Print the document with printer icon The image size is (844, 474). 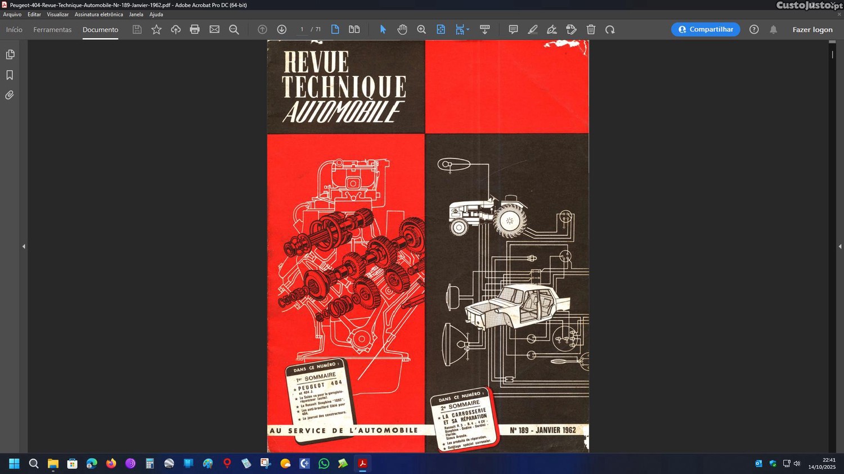click(x=195, y=30)
